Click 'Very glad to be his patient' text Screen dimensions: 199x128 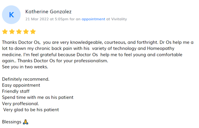click(x=31, y=110)
